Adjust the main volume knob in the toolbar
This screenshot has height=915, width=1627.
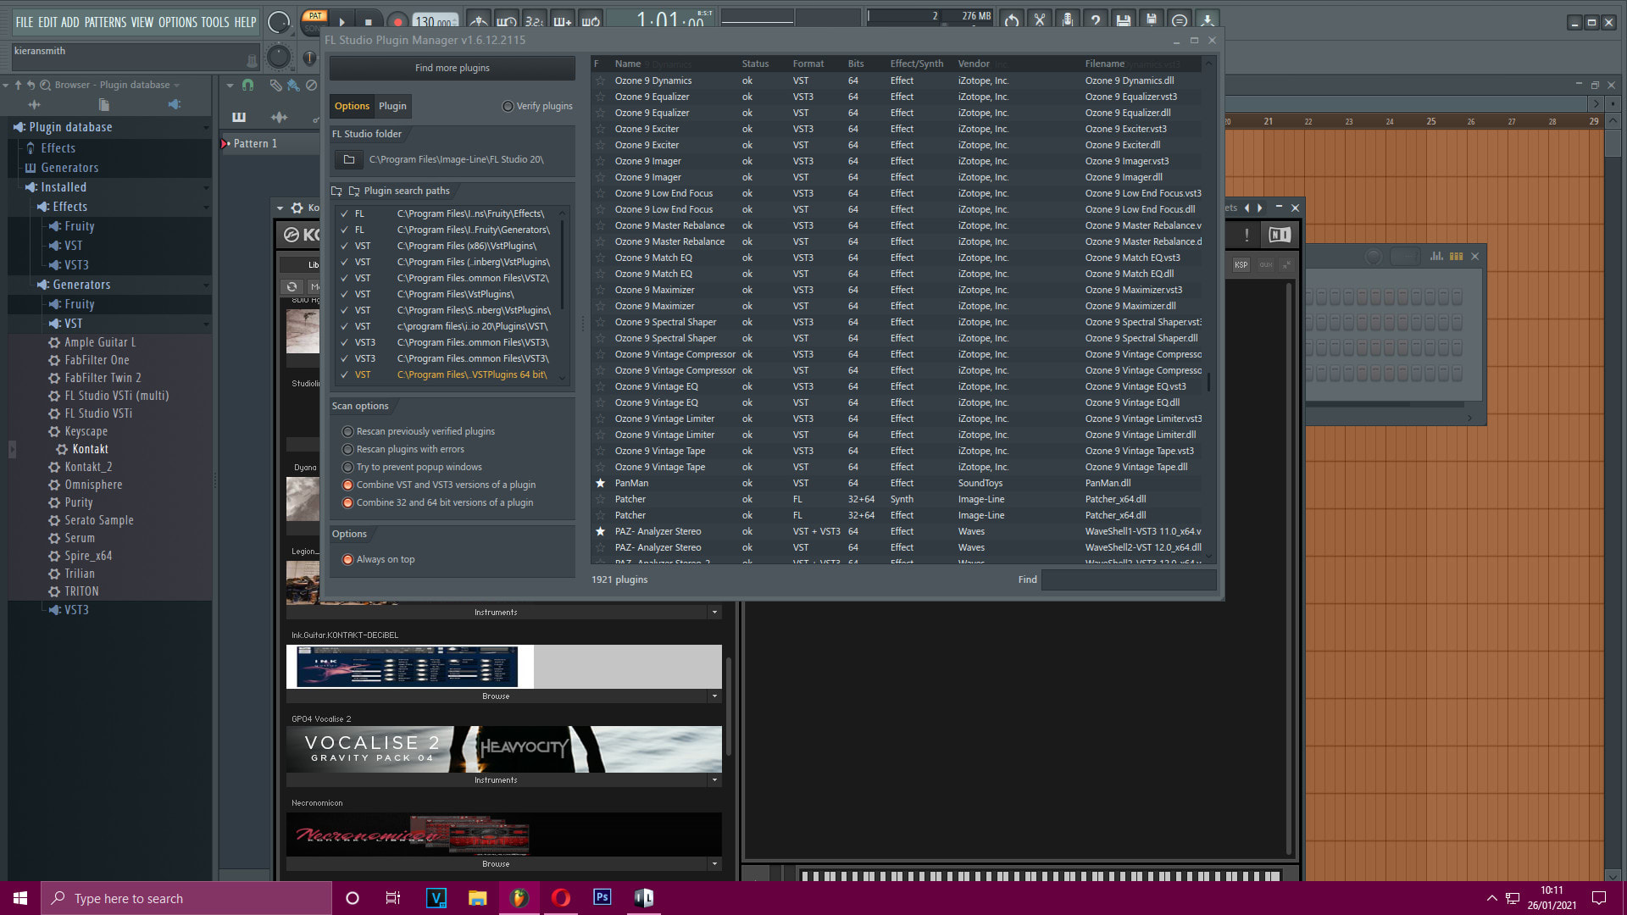(278, 22)
